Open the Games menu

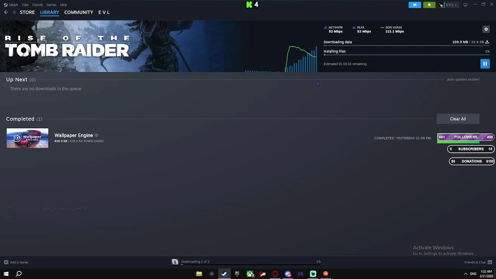[x=51, y=5]
